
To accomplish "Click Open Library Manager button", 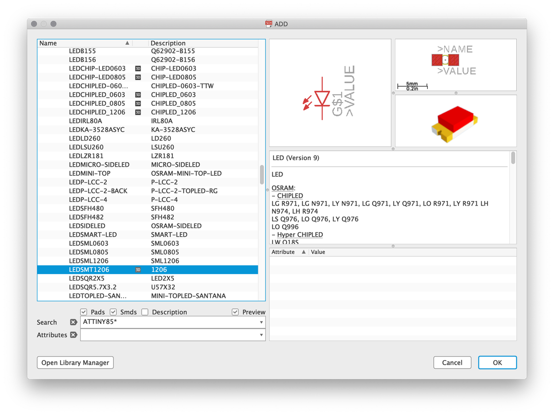I will 75,363.
